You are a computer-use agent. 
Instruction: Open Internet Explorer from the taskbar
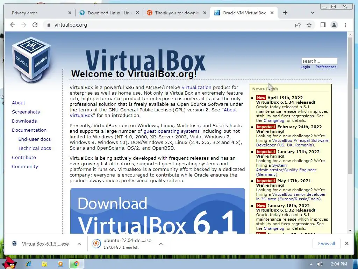pos(29,264)
